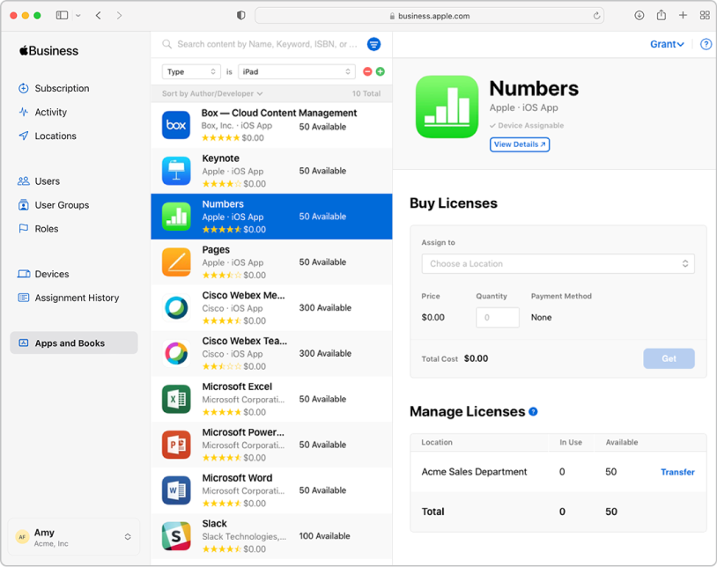Expand the Choose a Location dropdown
The width and height of the screenshot is (717, 567).
coord(558,263)
